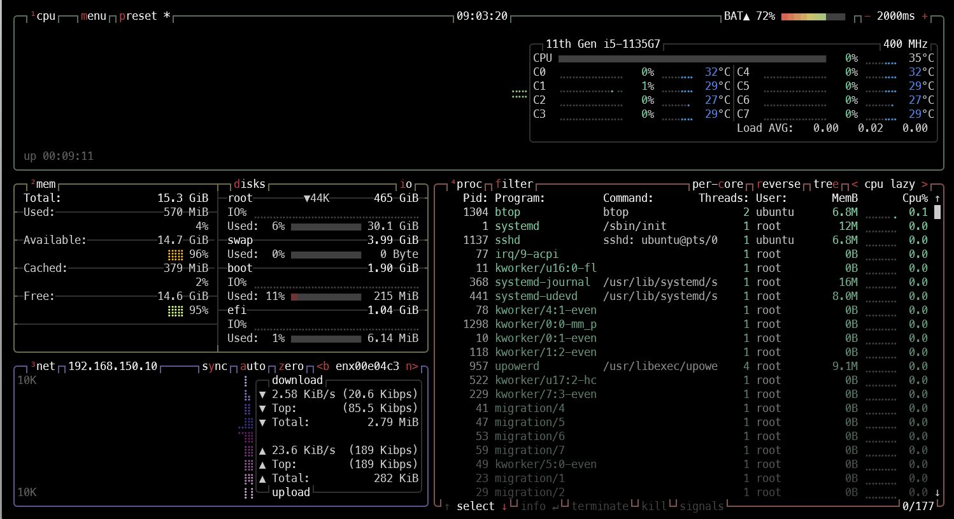Move selection down using red down arrow
954x519 pixels.
coord(504,506)
